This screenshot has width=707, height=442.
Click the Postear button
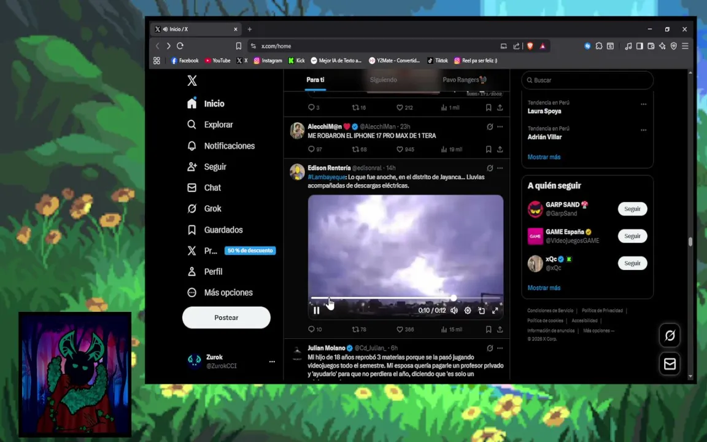(x=226, y=317)
